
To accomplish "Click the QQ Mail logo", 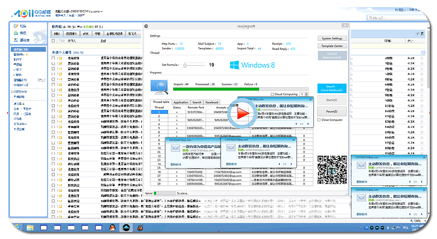I will point(31,13).
